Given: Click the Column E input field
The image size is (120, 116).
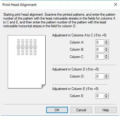Looking at the screenshot, I should click(100, 96).
